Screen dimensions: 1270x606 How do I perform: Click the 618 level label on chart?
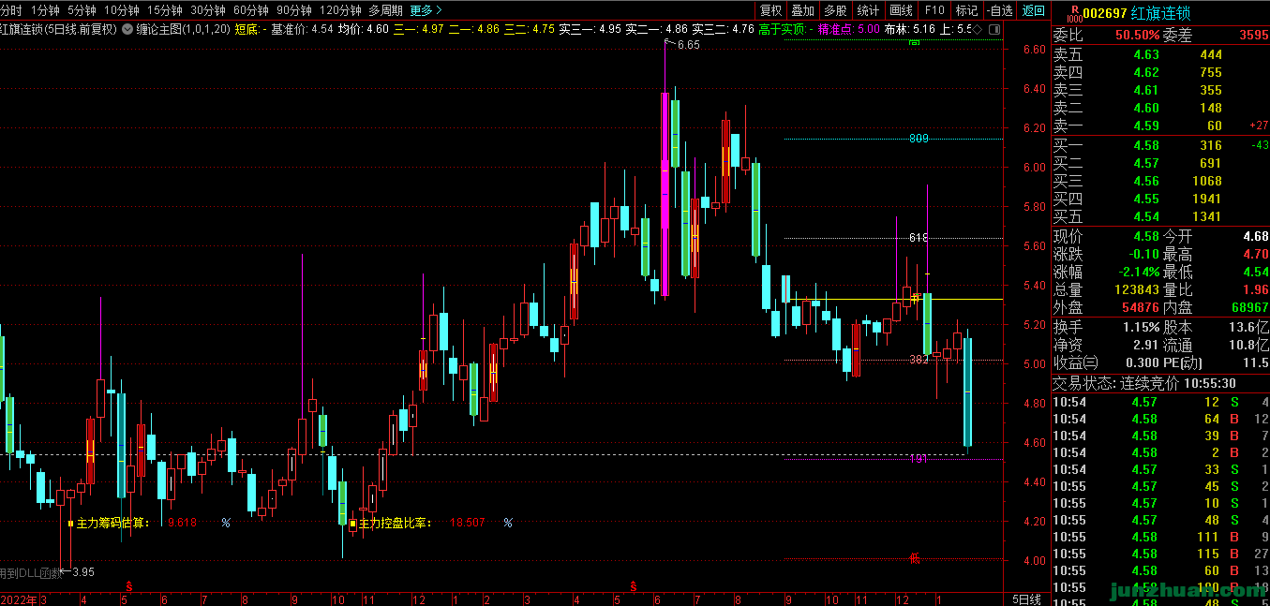[919, 238]
